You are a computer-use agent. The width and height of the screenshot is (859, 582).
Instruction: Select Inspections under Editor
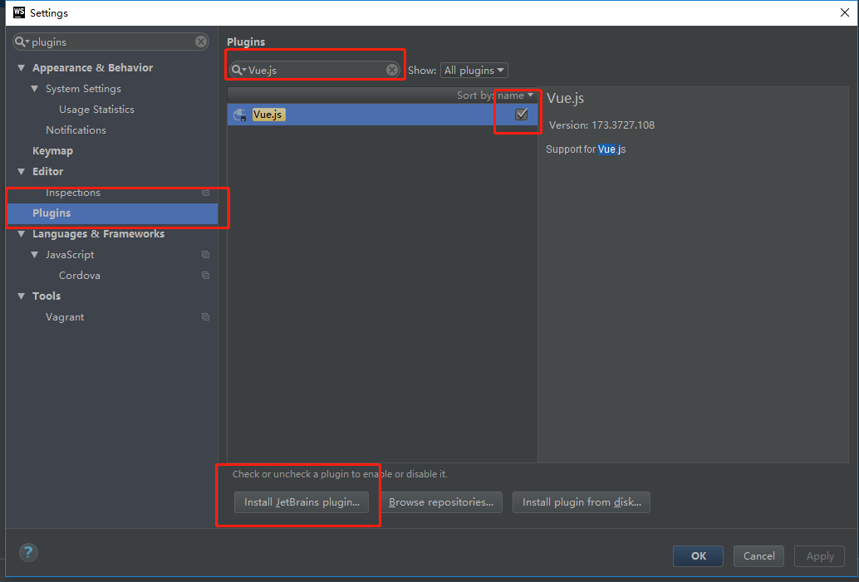pyautogui.click(x=73, y=193)
